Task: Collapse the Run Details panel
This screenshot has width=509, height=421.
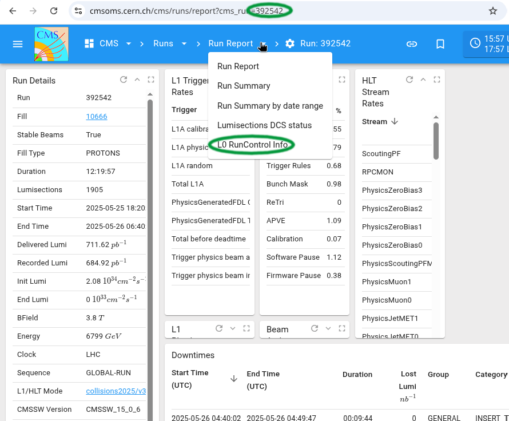Action: pyautogui.click(x=137, y=80)
